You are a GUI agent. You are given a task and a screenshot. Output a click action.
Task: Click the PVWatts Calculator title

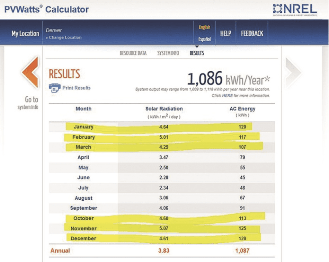46,9
